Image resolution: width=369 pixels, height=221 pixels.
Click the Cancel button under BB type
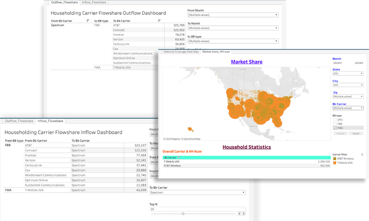click(340, 133)
